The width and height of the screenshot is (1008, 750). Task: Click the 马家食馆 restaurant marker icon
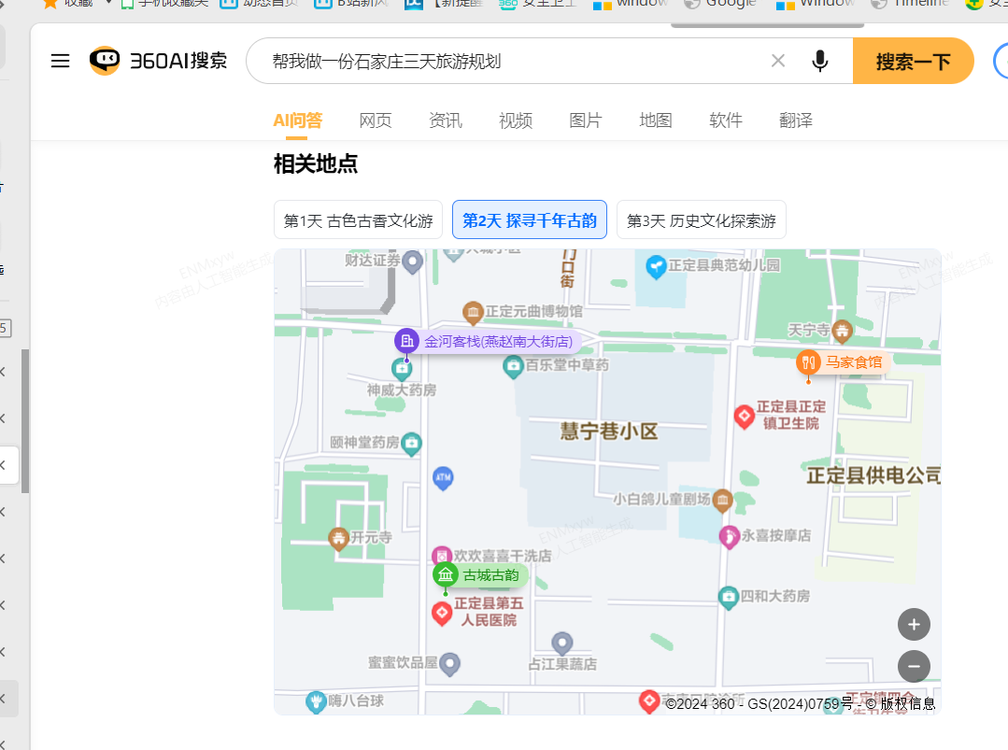808,361
